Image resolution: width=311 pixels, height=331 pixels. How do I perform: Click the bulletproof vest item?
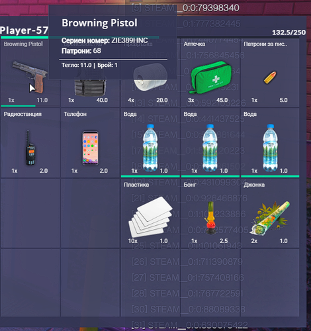(x=90, y=87)
